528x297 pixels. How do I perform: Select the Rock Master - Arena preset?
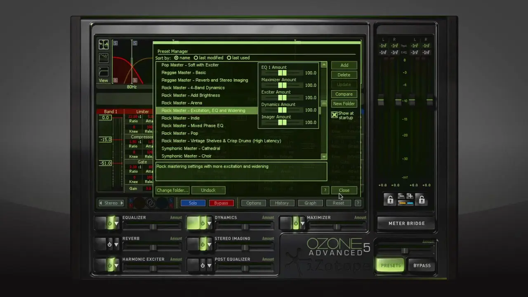(x=182, y=103)
